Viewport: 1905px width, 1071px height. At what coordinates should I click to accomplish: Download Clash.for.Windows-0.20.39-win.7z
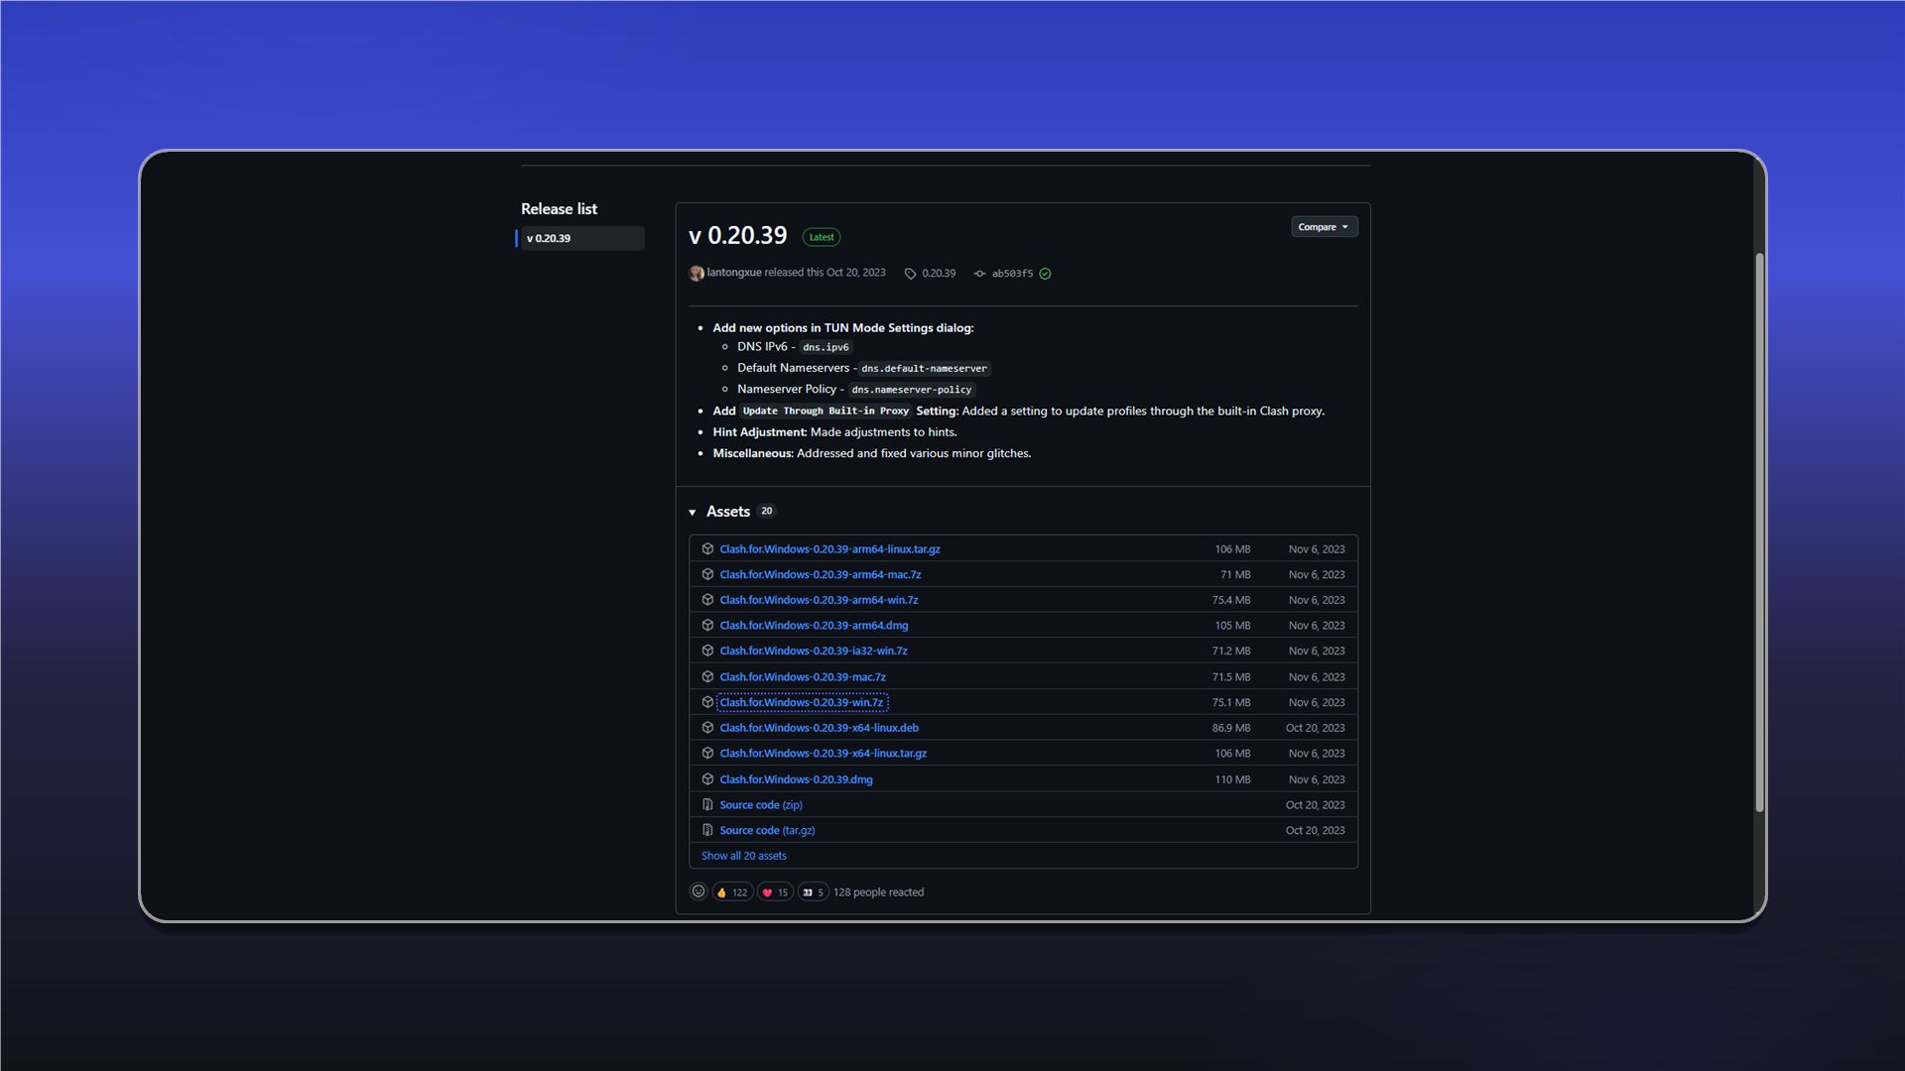click(x=801, y=703)
